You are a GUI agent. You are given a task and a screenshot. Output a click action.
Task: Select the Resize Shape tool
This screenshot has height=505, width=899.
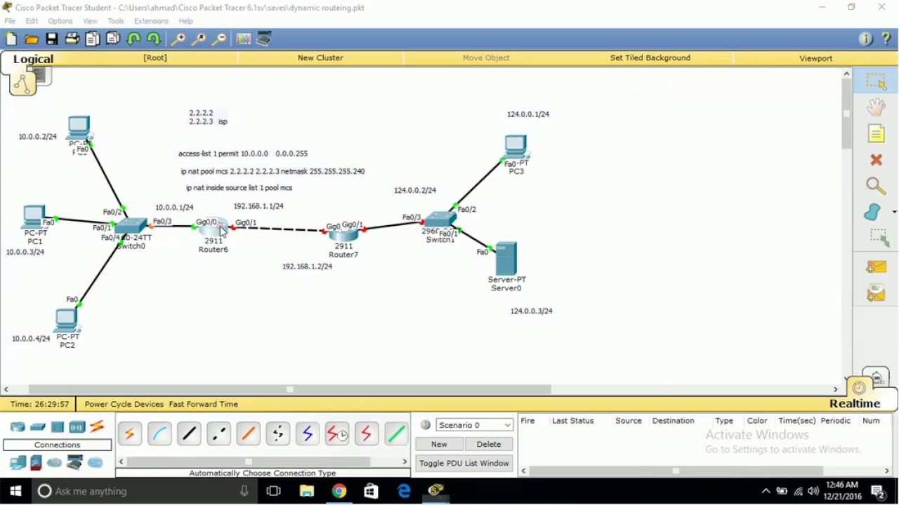click(879, 238)
